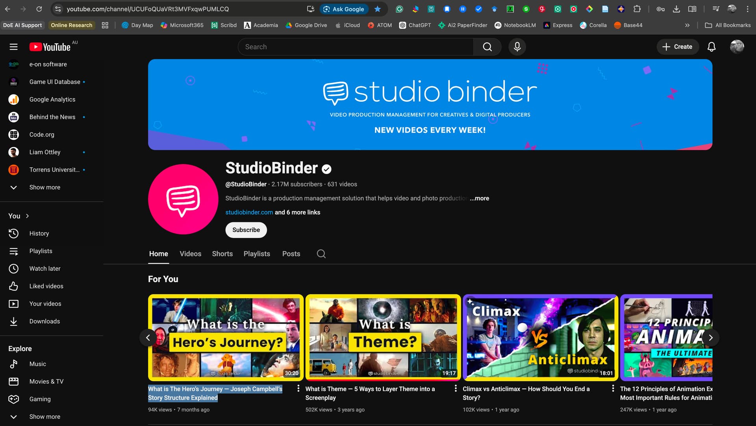Open the hamburger guide menu

13,47
